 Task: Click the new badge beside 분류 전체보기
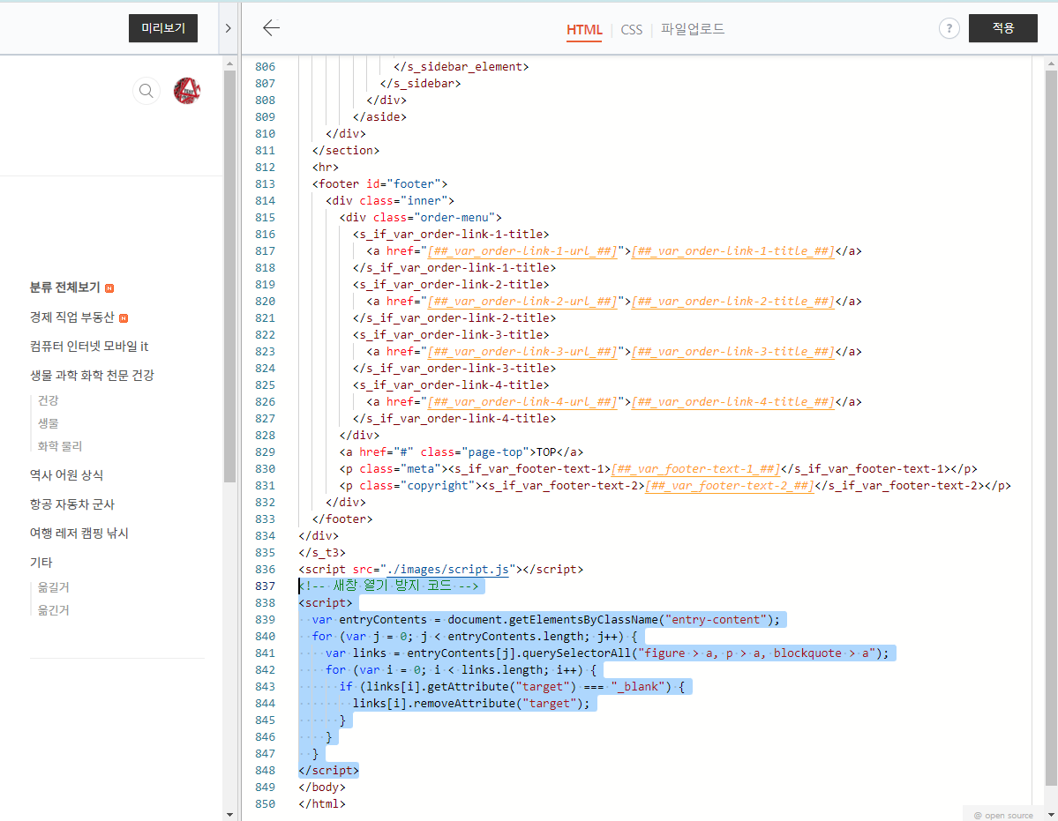[109, 288]
